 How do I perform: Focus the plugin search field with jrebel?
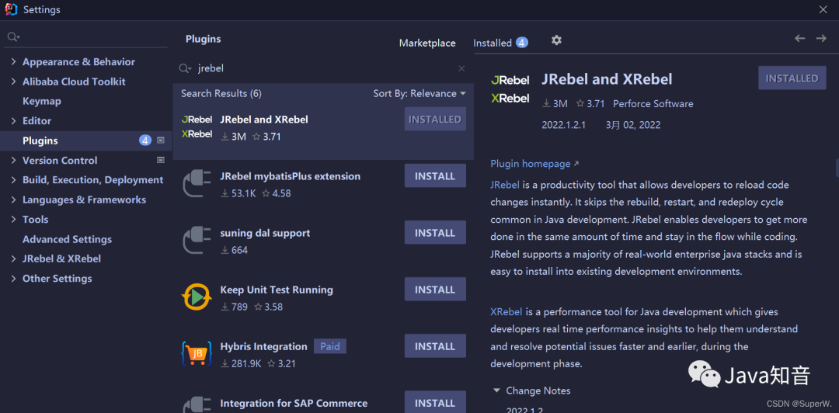pyautogui.click(x=324, y=68)
